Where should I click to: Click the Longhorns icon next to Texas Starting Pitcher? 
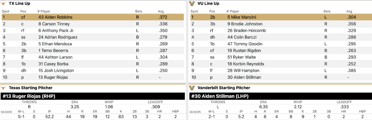coord(3,88)
